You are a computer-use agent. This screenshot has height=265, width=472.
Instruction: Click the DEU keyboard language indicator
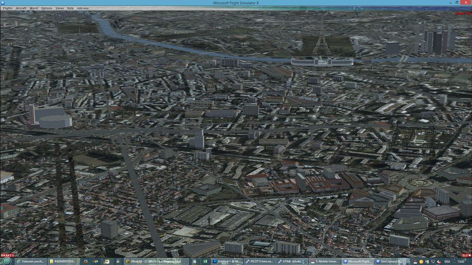(x=447, y=261)
